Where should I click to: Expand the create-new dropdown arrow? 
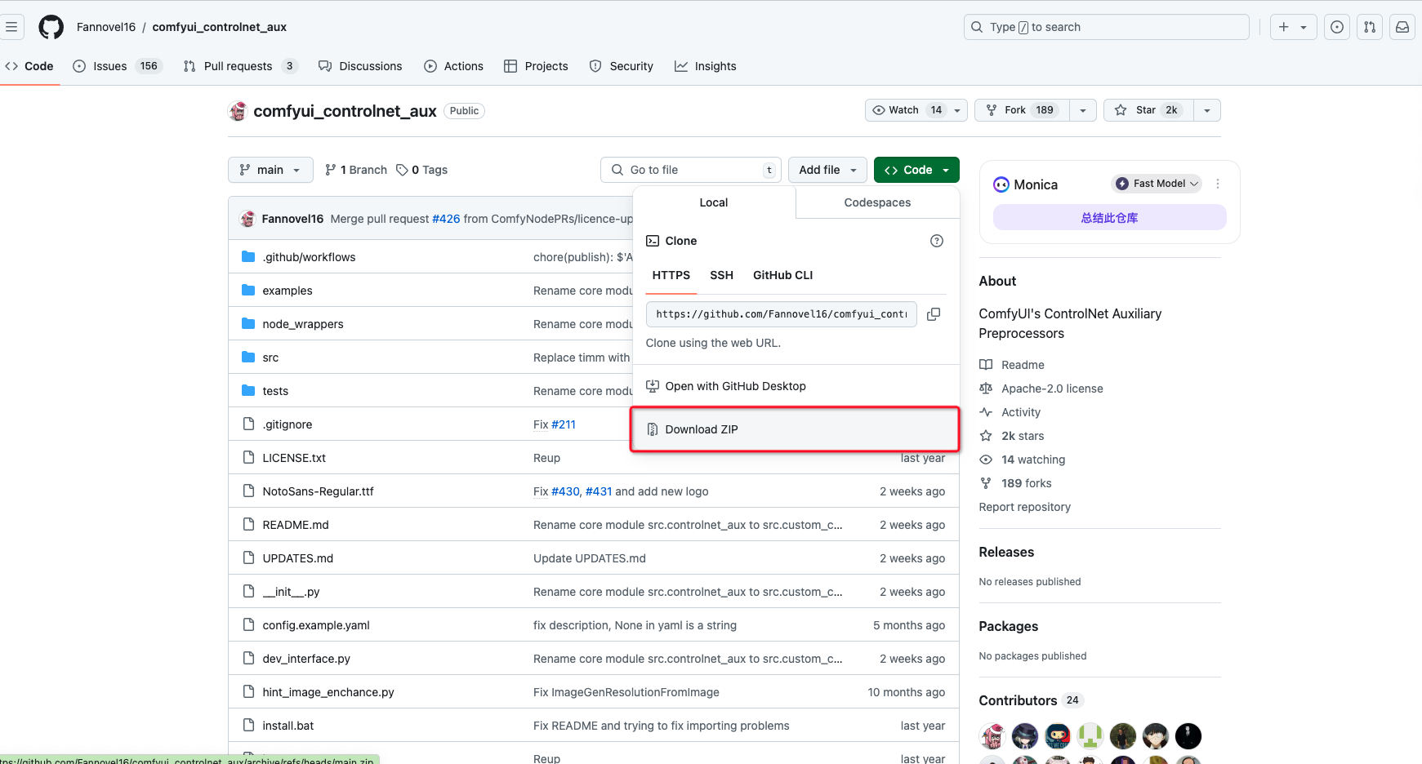[1304, 27]
